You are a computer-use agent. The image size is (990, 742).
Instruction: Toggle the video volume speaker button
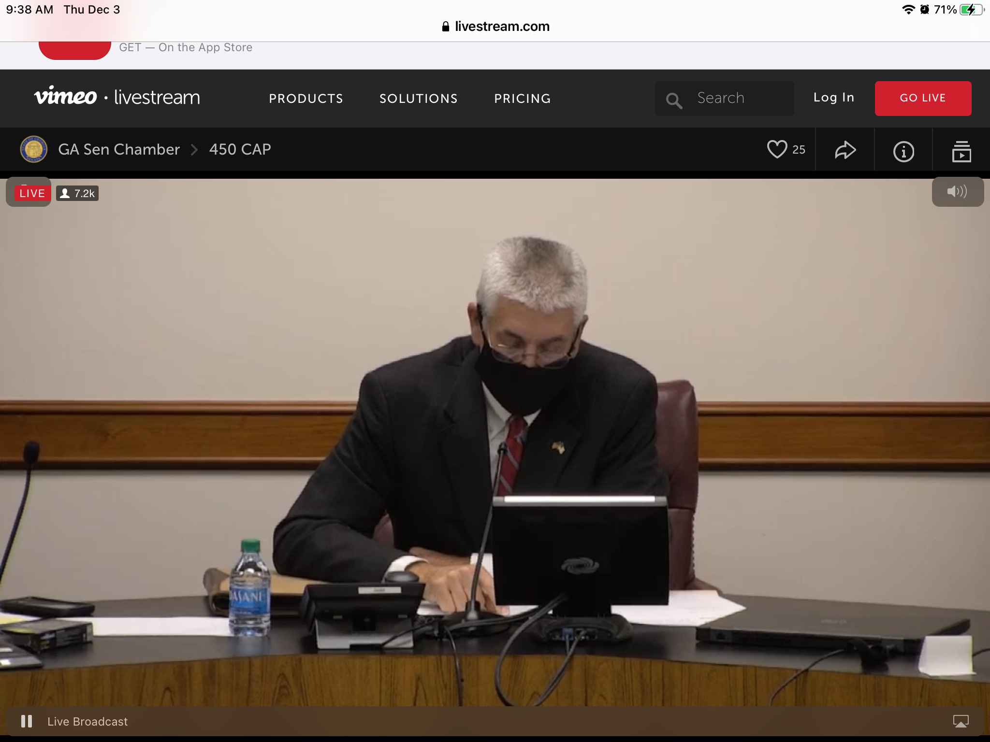957,192
